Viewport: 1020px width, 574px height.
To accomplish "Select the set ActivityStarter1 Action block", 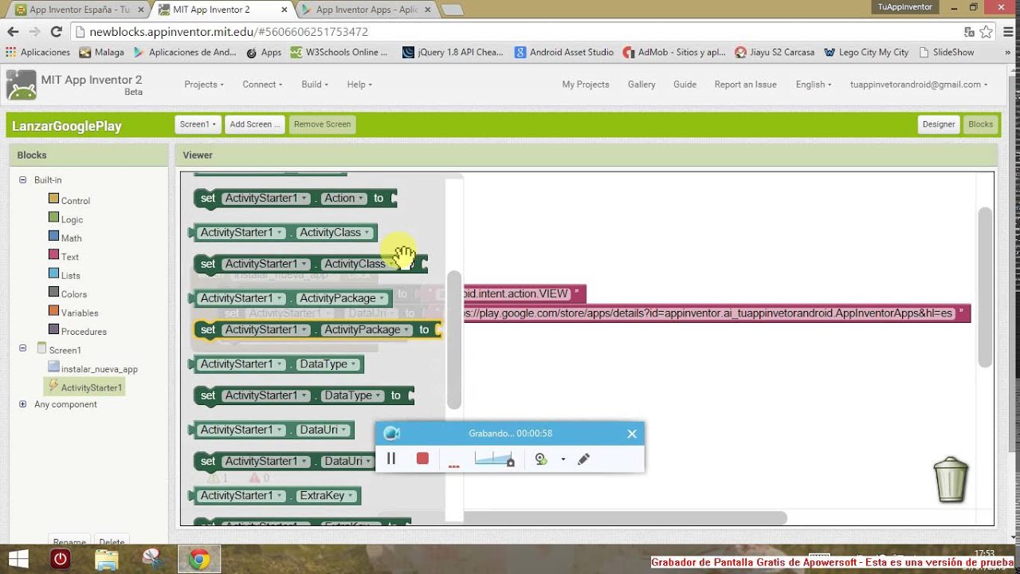I will [295, 199].
